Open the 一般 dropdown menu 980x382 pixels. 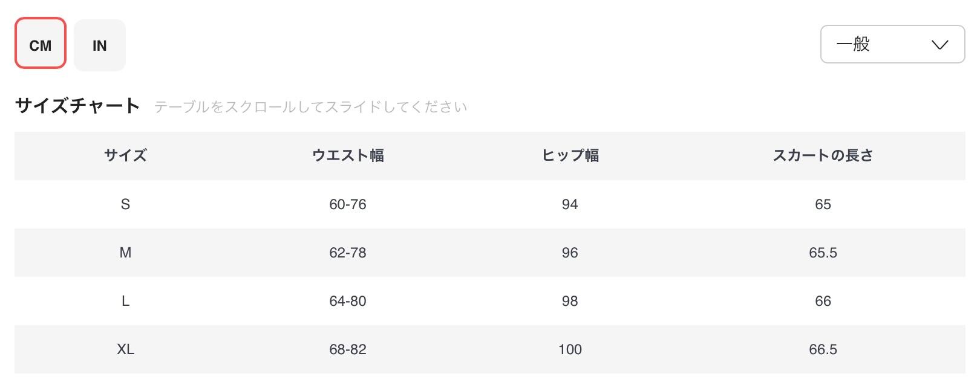pyautogui.click(x=892, y=44)
